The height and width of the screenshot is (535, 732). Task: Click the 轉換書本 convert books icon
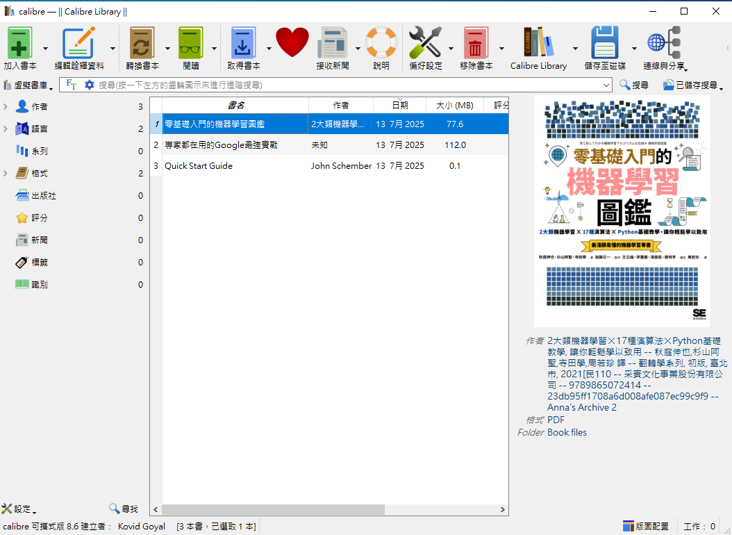pos(142,43)
